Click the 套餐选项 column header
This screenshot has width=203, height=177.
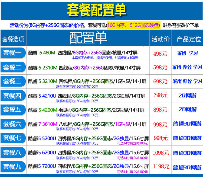[x=13, y=39]
